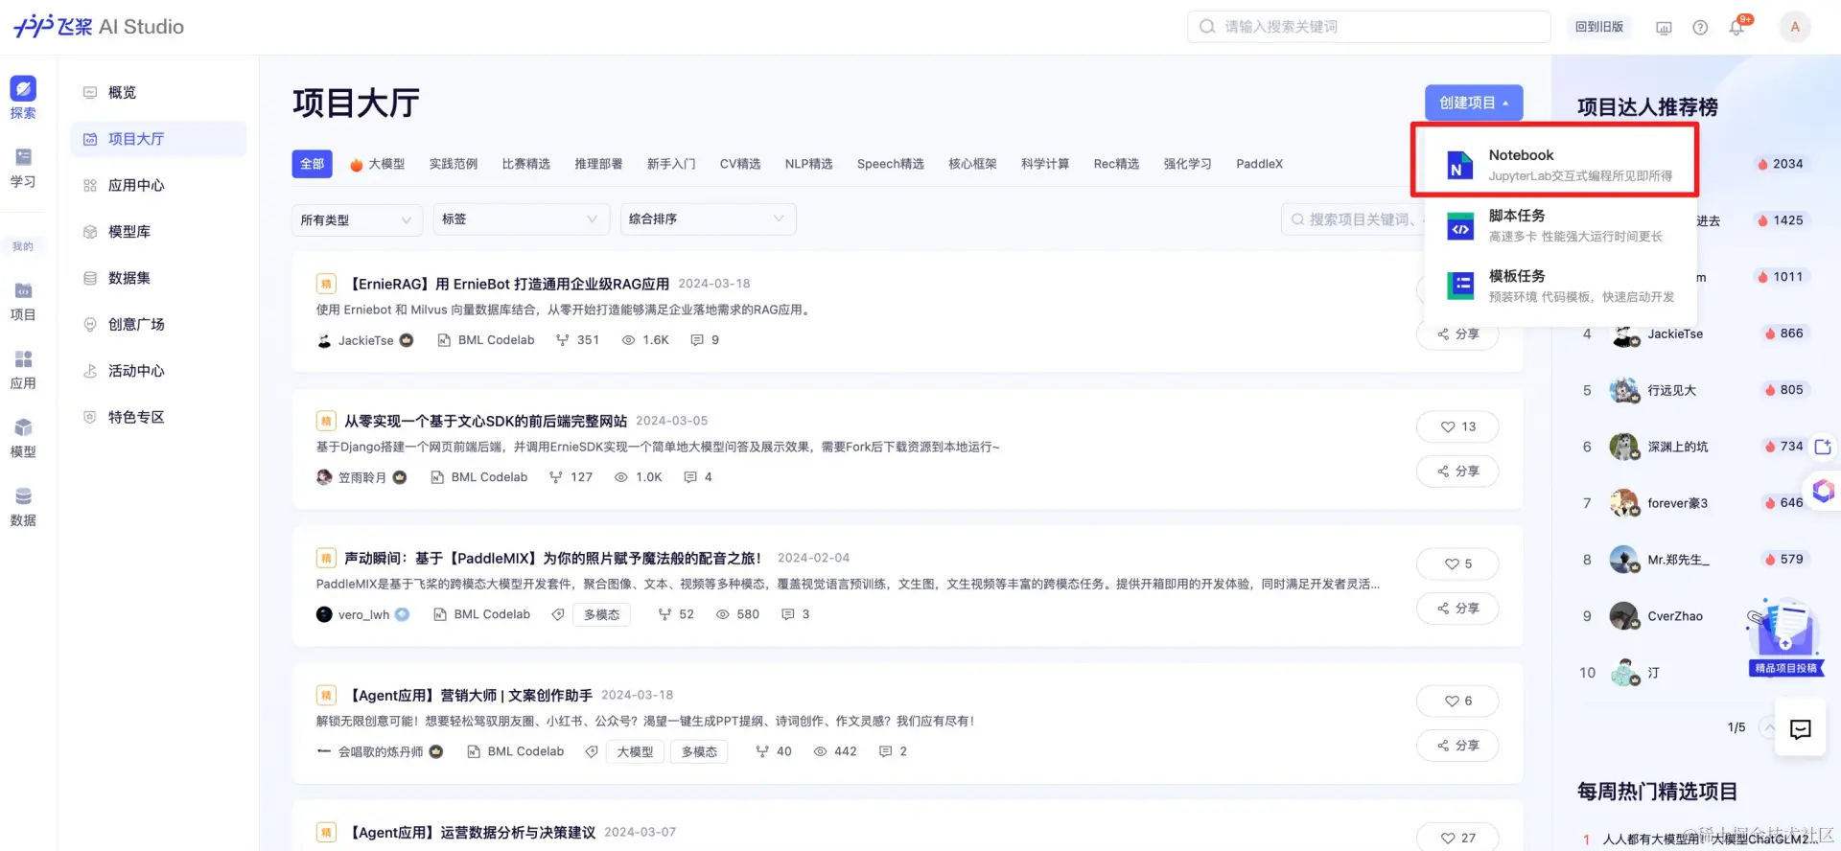Select the 大模型 category tab
The width and height of the screenshot is (1841, 851).
[378, 164]
